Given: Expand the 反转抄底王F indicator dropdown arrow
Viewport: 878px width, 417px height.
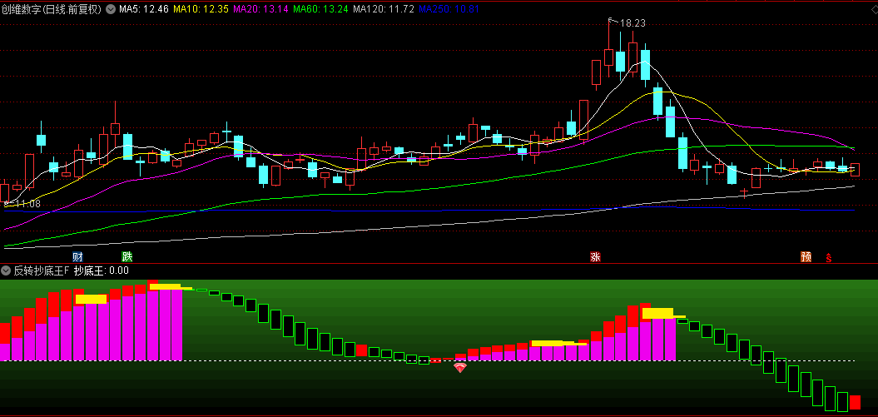Looking at the screenshot, I should [x=6, y=271].
